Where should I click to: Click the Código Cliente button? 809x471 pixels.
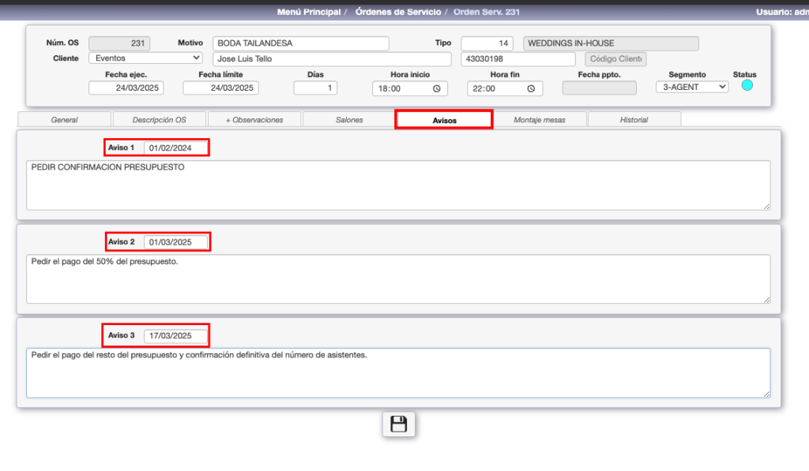pos(615,59)
